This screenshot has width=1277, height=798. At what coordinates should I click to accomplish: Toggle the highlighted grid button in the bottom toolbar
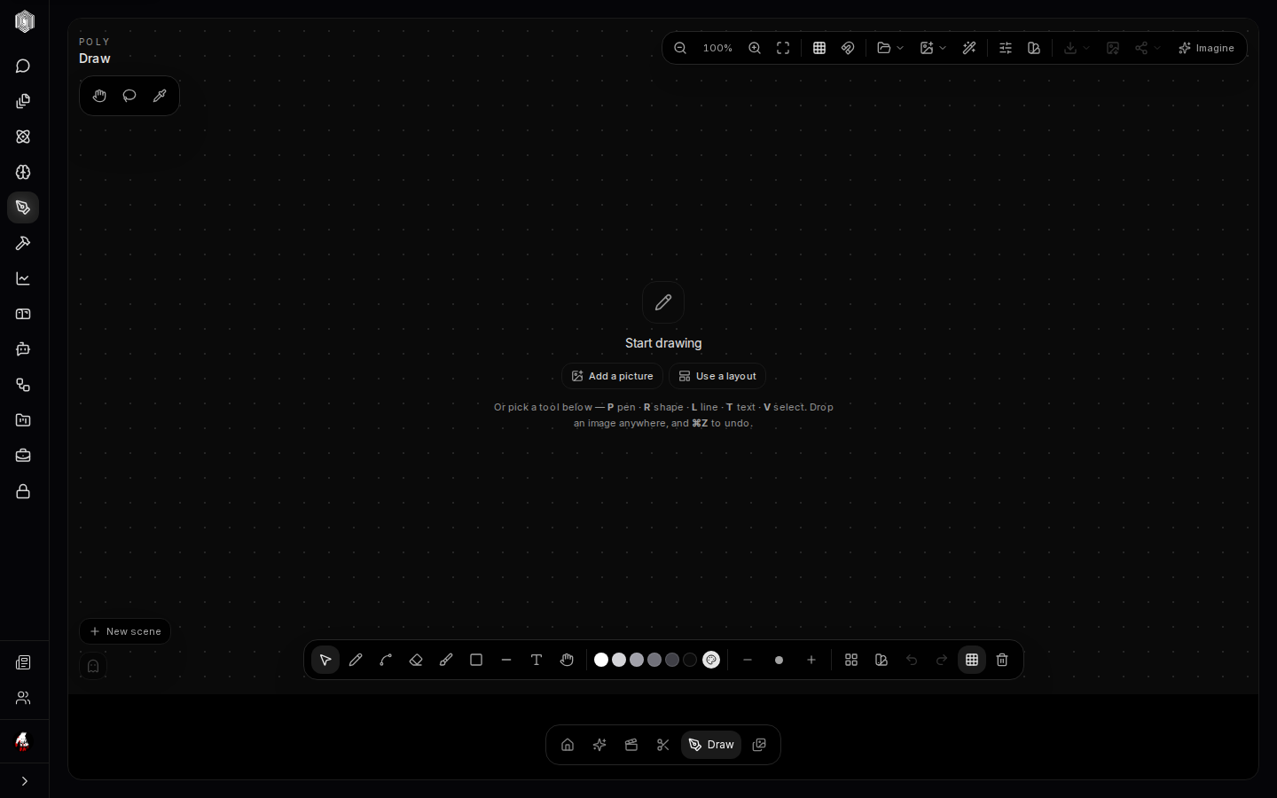[x=972, y=660]
